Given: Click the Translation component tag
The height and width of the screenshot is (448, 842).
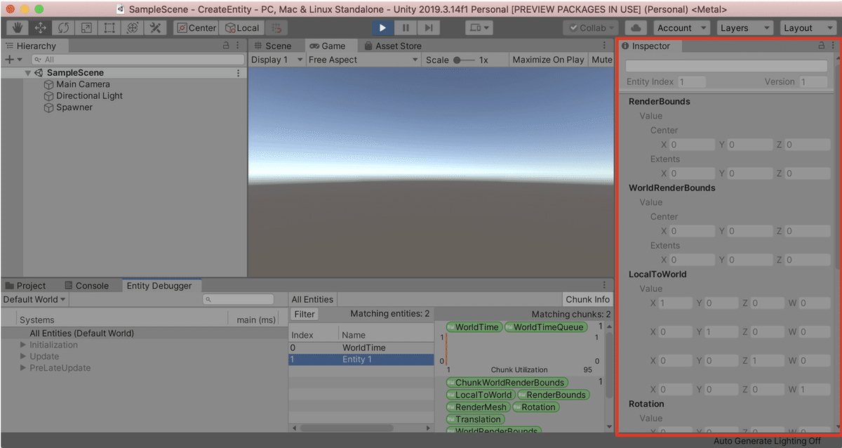Looking at the screenshot, I should click(474, 419).
